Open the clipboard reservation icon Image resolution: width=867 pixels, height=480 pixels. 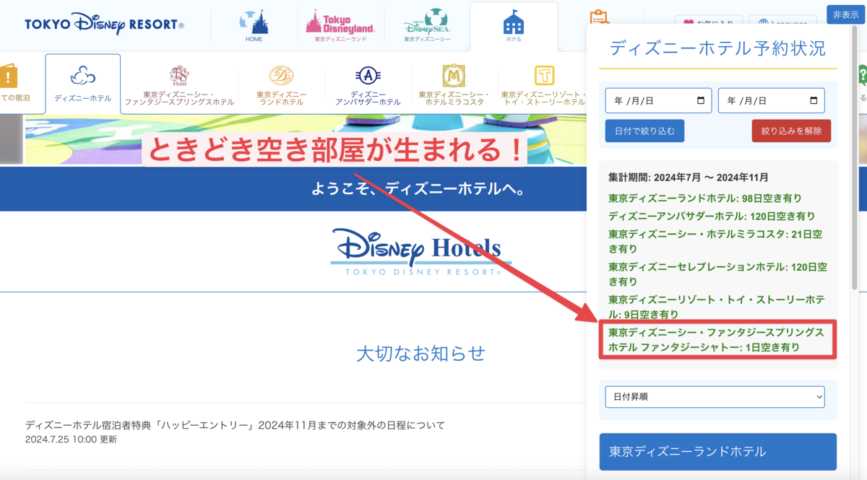[x=599, y=19]
